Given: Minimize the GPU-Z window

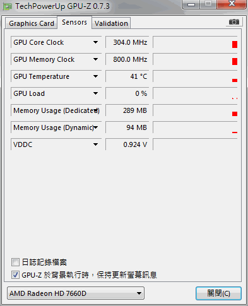Looking at the screenshot, I should pyautogui.click(x=191, y=4).
